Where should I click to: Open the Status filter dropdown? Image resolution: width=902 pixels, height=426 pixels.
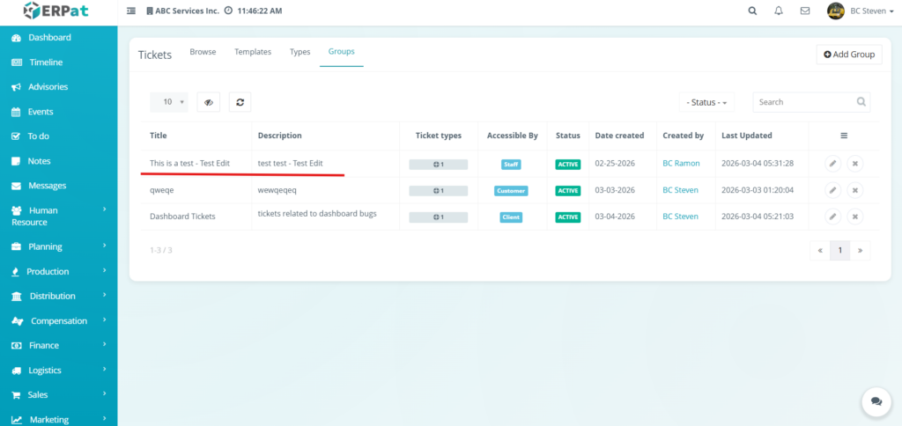(706, 102)
